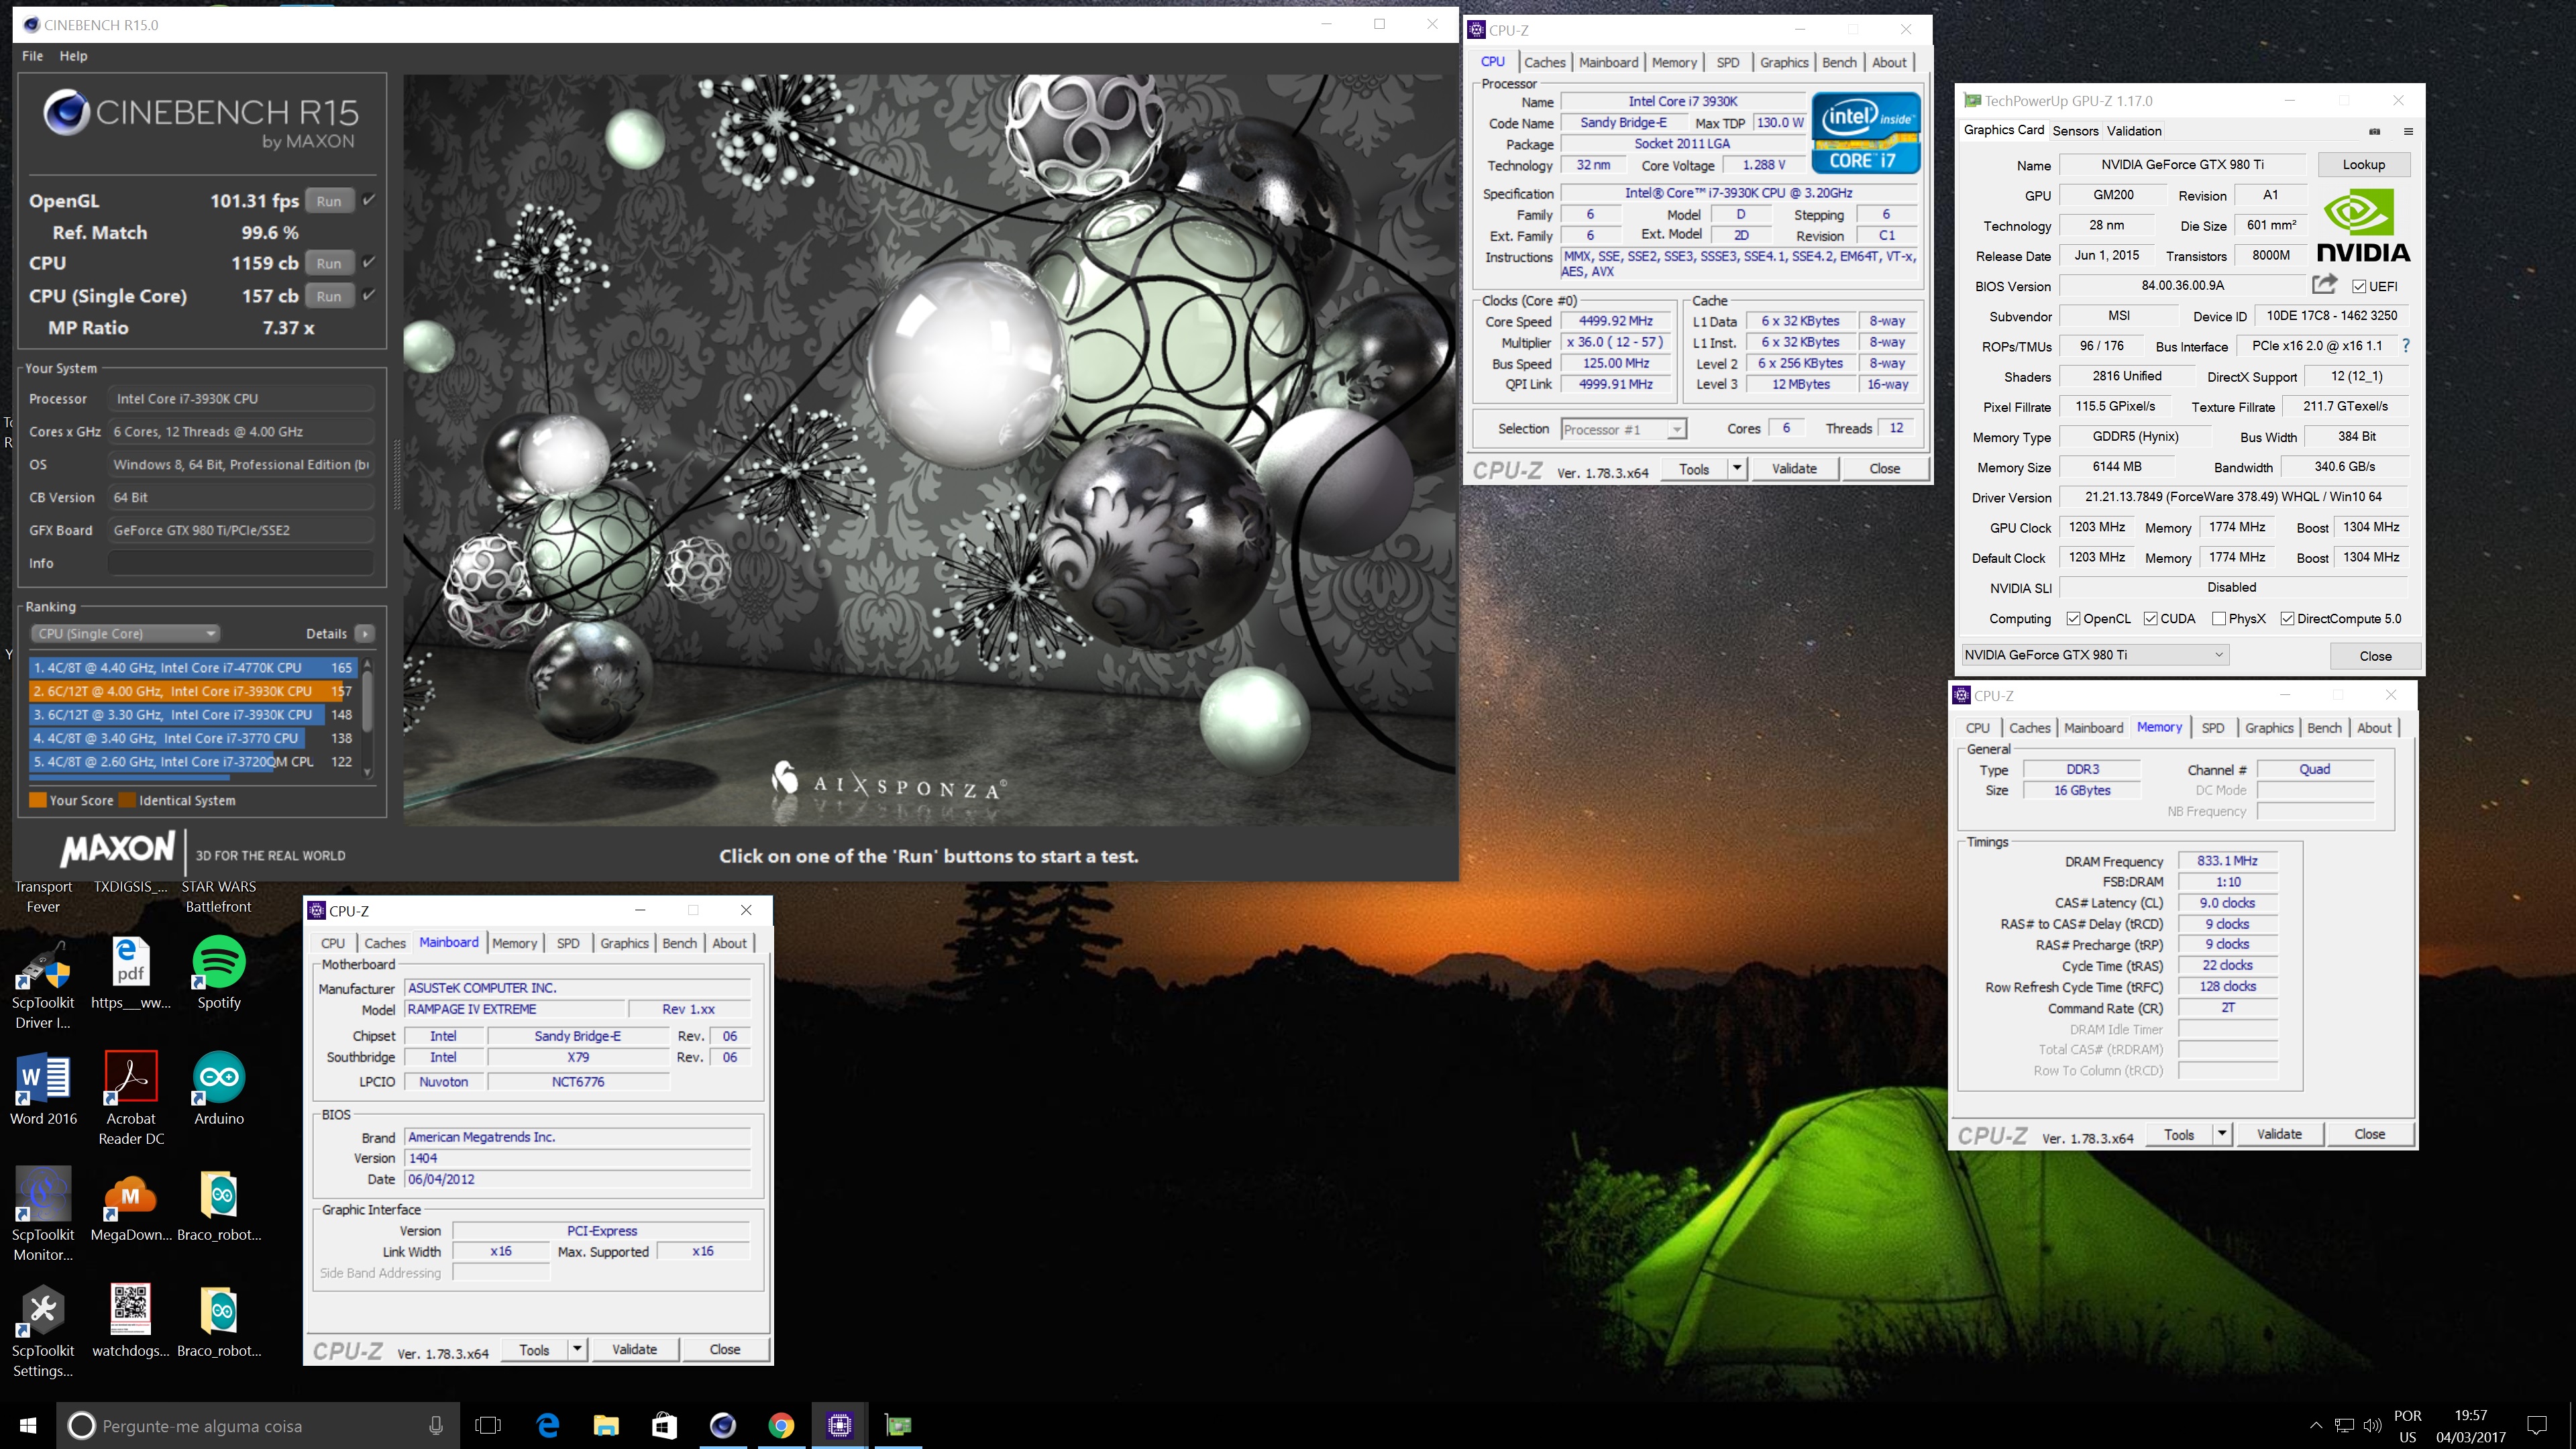
Task: Click the taskbar clock date
Action: [x=2470, y=1437]
